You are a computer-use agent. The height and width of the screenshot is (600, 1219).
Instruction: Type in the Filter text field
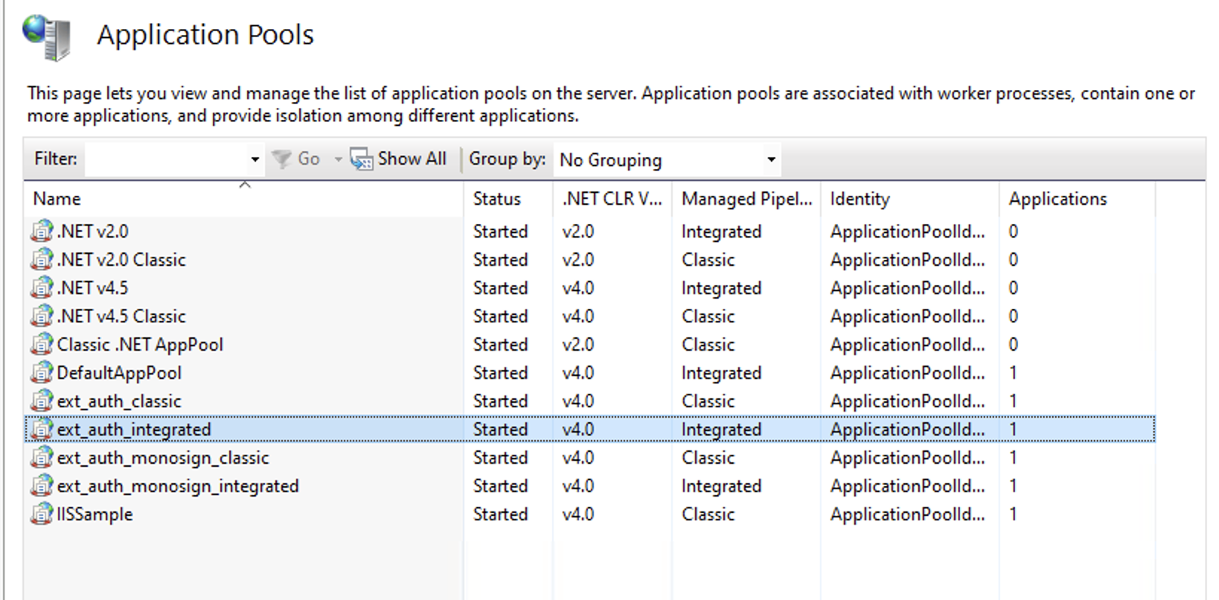pos(167,159)
